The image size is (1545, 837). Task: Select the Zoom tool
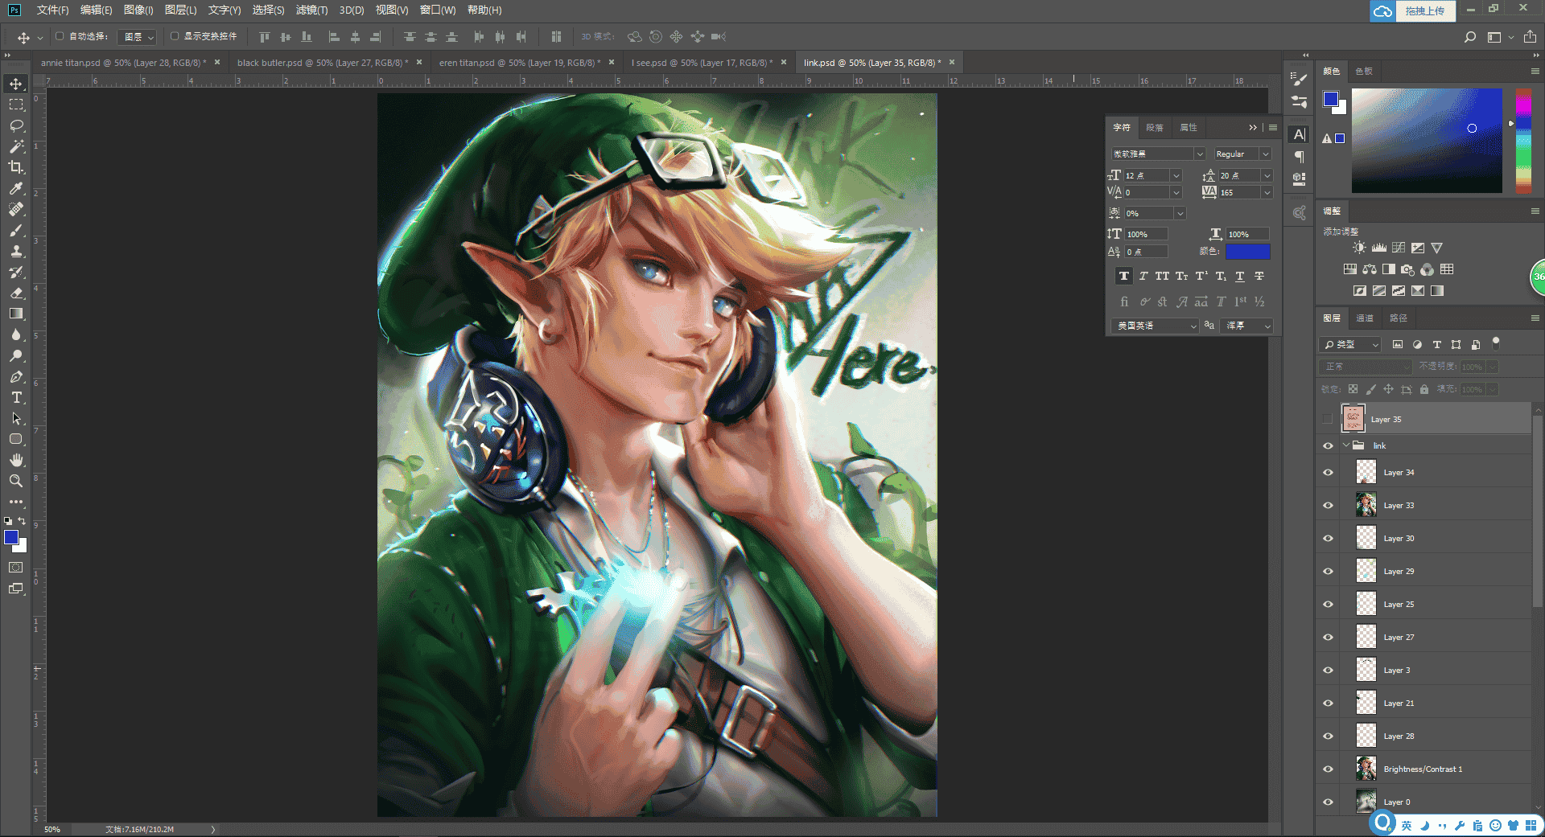16,481
